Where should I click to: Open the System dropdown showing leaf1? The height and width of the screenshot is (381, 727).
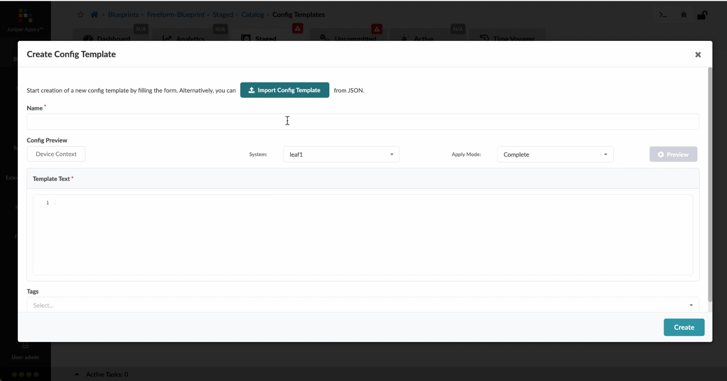pos(341,154)
